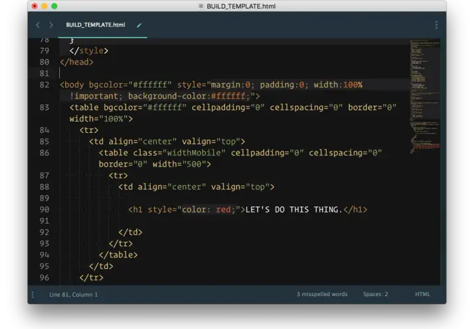Viewport: 474px width, 329px height.
Task: Click the closing </head> tag
Action: pos(77,63)
